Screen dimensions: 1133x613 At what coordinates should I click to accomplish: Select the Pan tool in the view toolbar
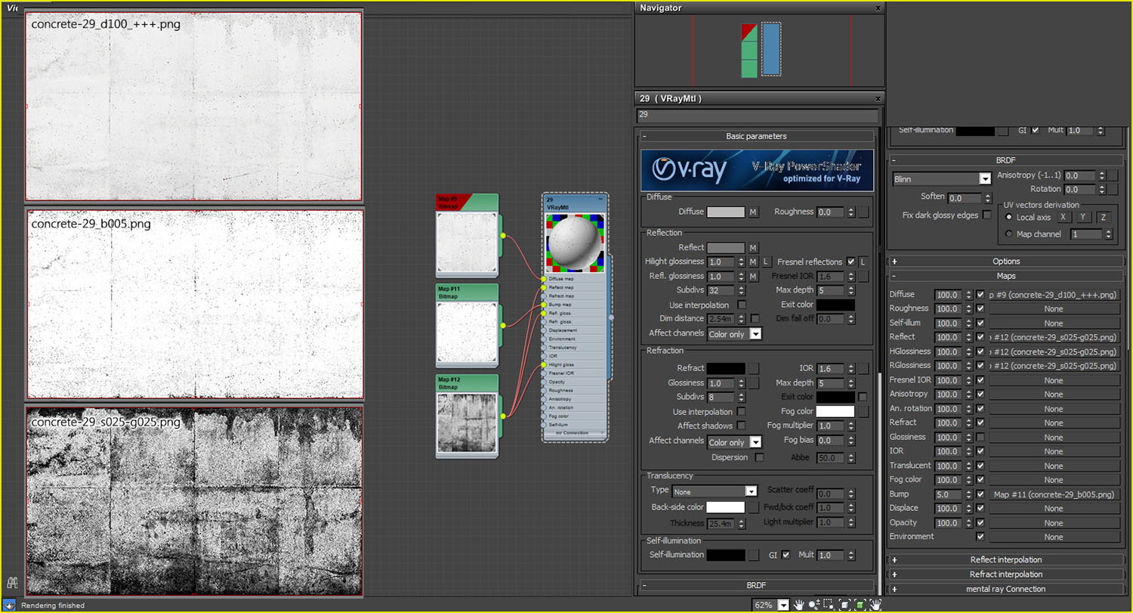[x=798, y=605]
